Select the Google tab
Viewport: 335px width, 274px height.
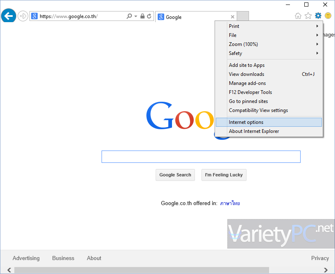(196, 17)
